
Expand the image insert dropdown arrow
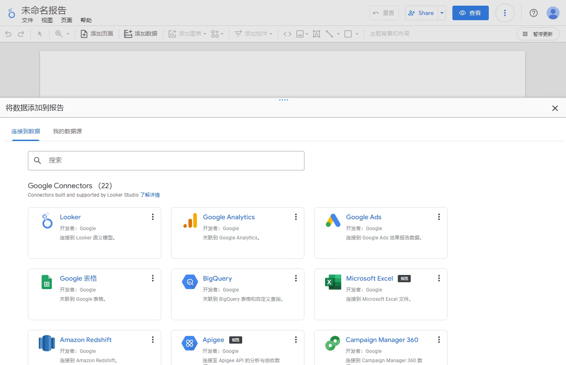pyautogui.click(x=307, y=34)
